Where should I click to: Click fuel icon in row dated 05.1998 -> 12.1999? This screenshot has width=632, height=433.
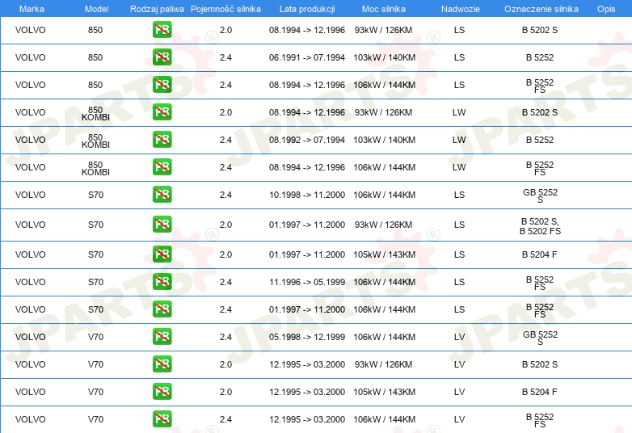162,336
